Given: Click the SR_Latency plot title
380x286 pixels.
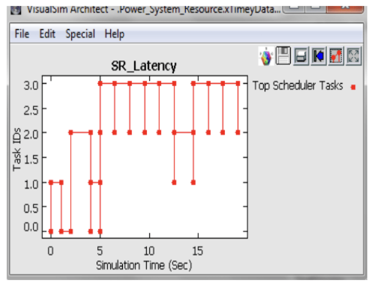Looking at the screenshot, I should tap(143, 66).
